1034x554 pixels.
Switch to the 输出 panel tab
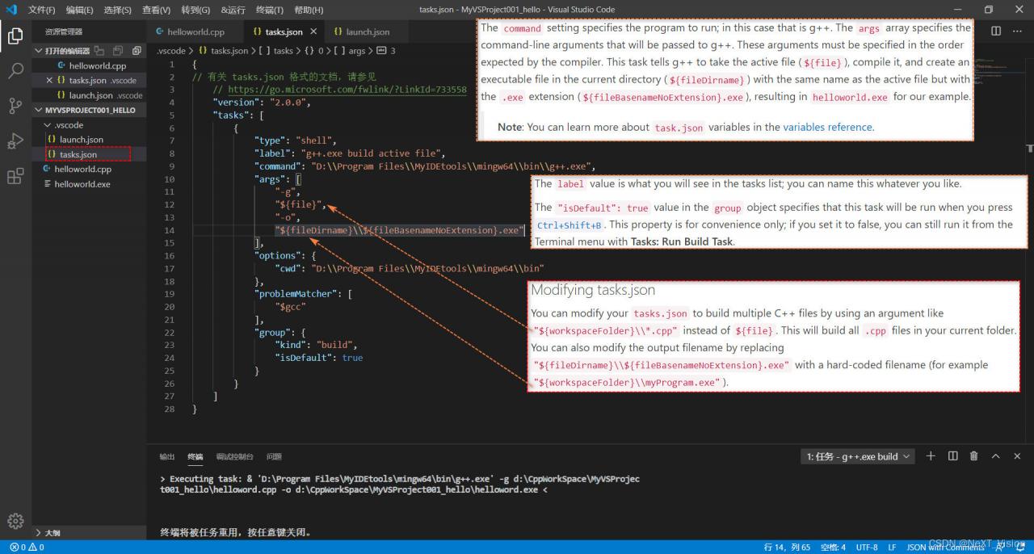(x=166, y=456)
